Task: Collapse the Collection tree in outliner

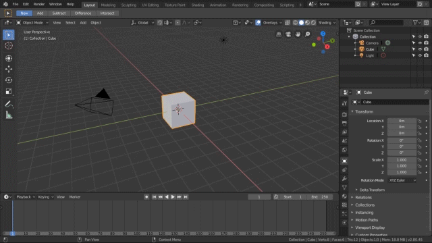Action: (349, 36)
